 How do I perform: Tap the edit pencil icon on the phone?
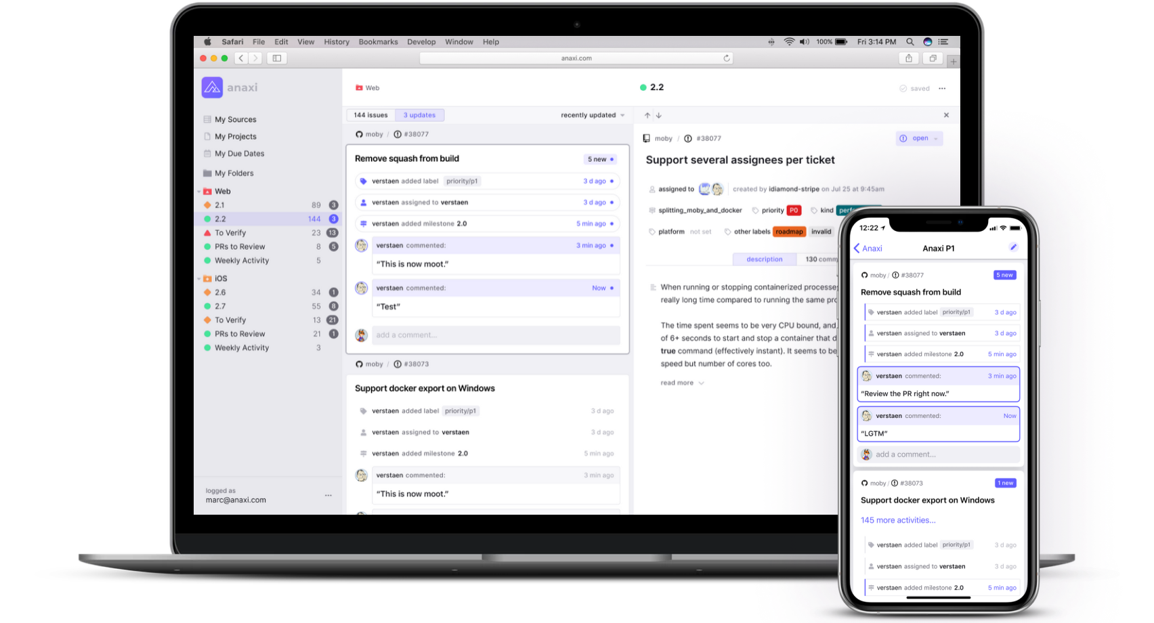point(1013,247)
